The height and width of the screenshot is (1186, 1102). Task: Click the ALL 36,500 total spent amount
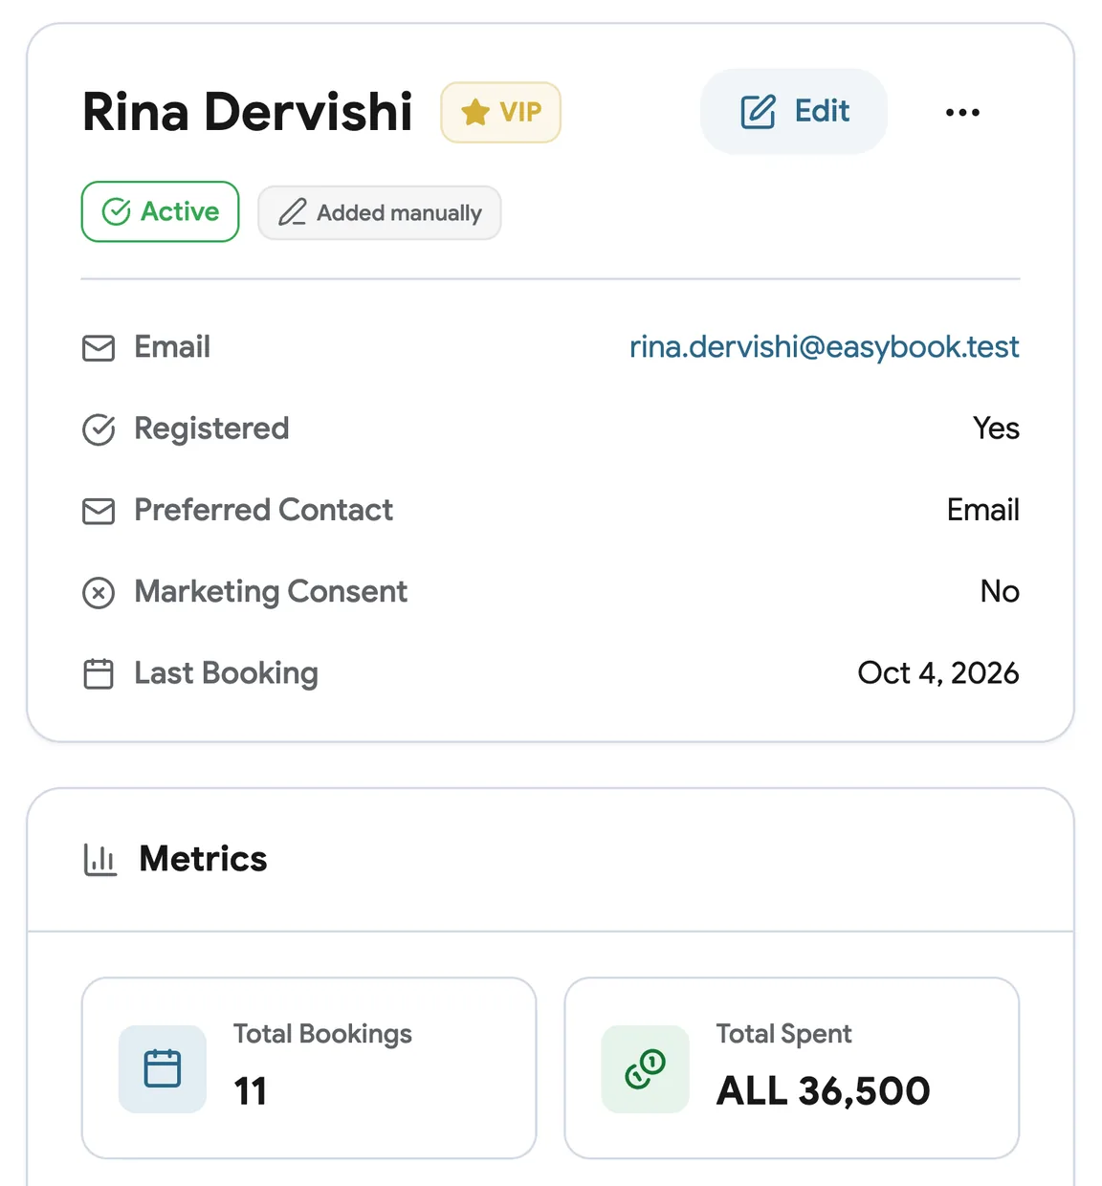824,1091
